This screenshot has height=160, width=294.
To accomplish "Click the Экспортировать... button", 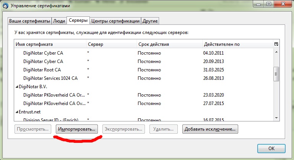I will [123, 129].
